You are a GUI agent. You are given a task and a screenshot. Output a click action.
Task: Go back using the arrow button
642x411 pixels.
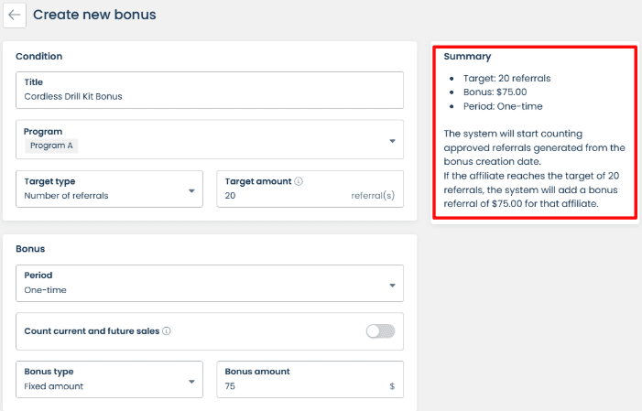[x=14, y=15]
